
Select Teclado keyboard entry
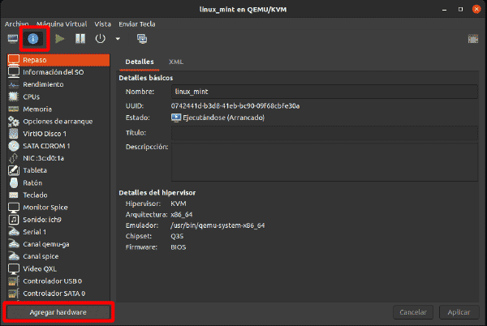point(58,195)
